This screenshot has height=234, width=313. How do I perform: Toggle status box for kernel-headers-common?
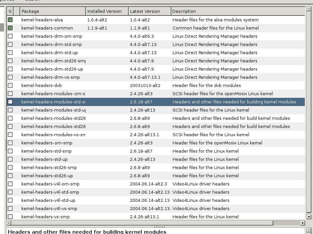click(10, 28)
